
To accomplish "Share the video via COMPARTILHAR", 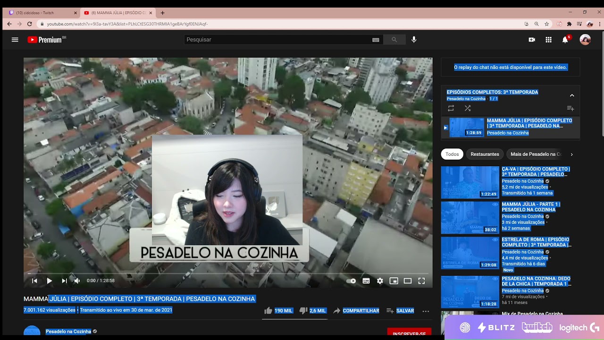I will (x=356, y=311).
